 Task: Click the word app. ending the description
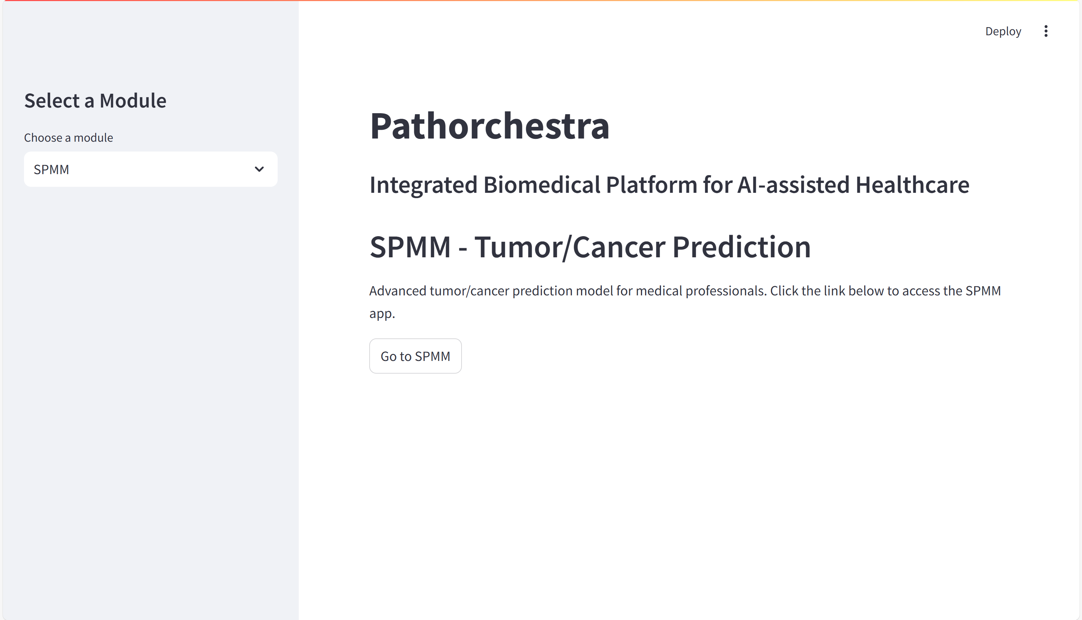click(x=382, y=314)
